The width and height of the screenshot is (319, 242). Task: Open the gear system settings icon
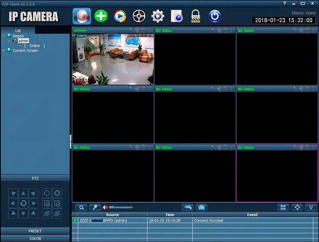[157, 16]
